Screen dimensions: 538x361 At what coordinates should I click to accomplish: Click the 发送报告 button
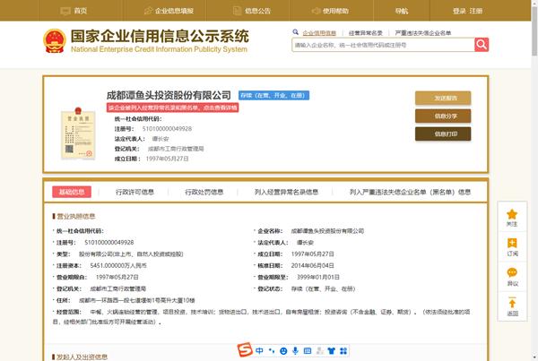coord(443,98)
